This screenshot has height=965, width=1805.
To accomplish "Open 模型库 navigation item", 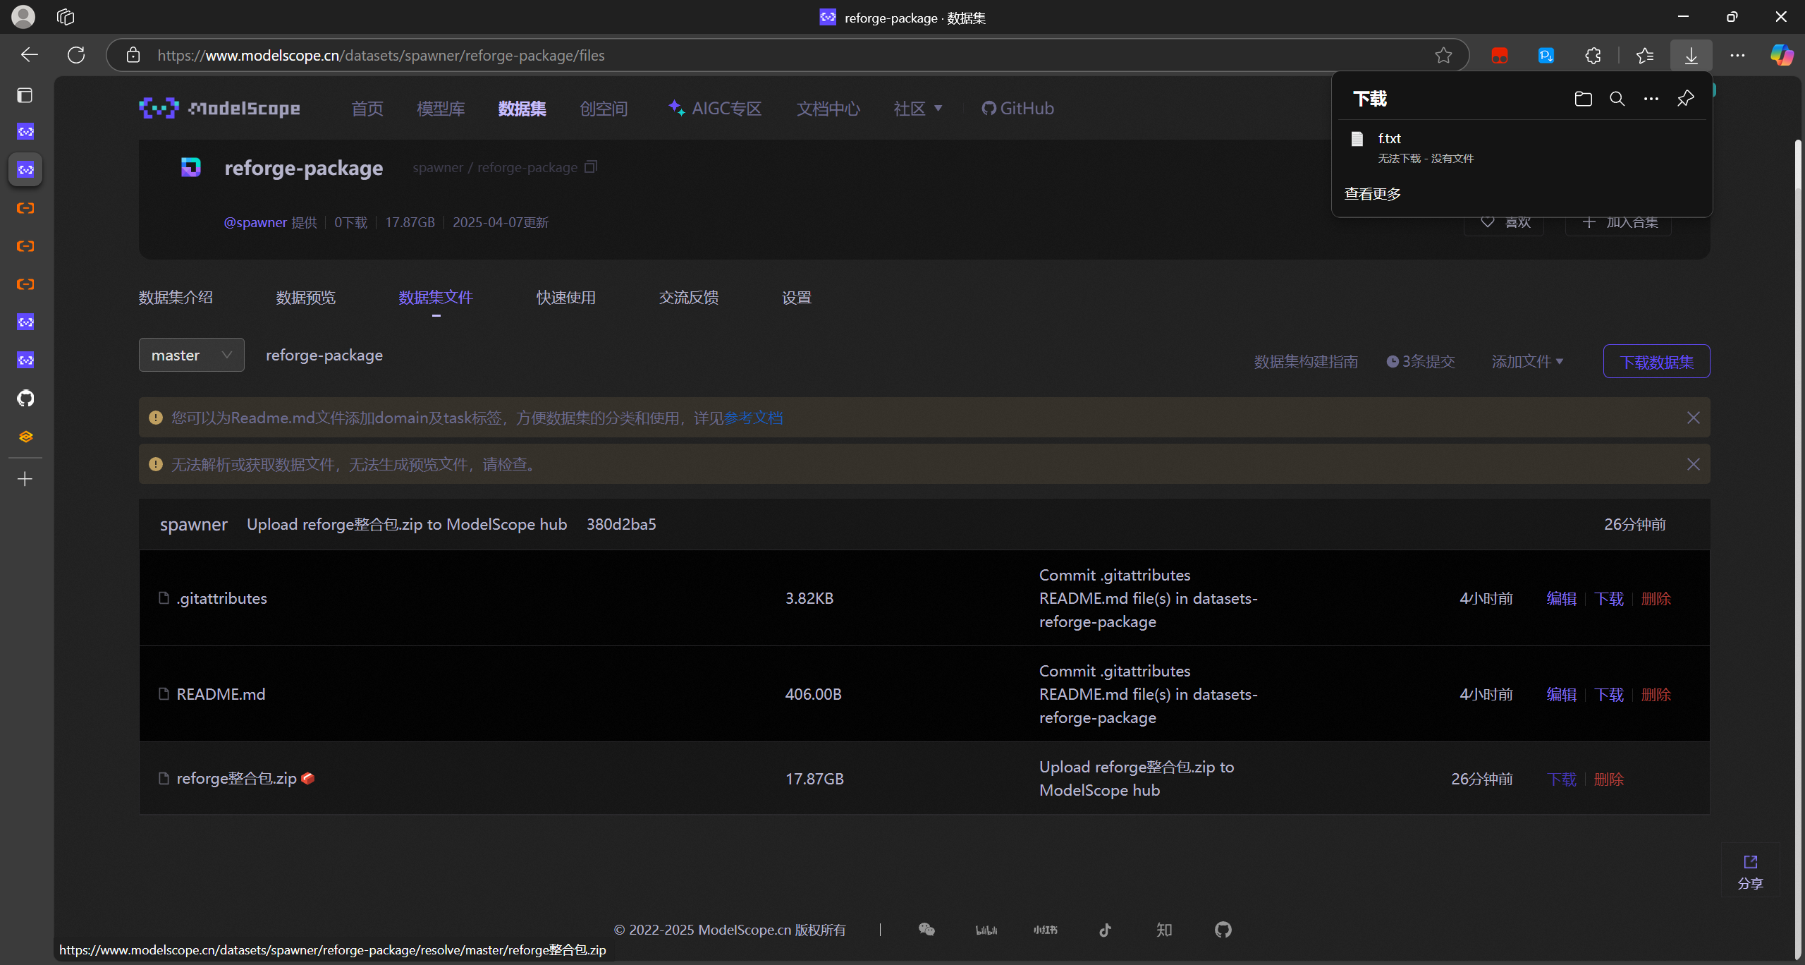I will (x=441, y=108).
